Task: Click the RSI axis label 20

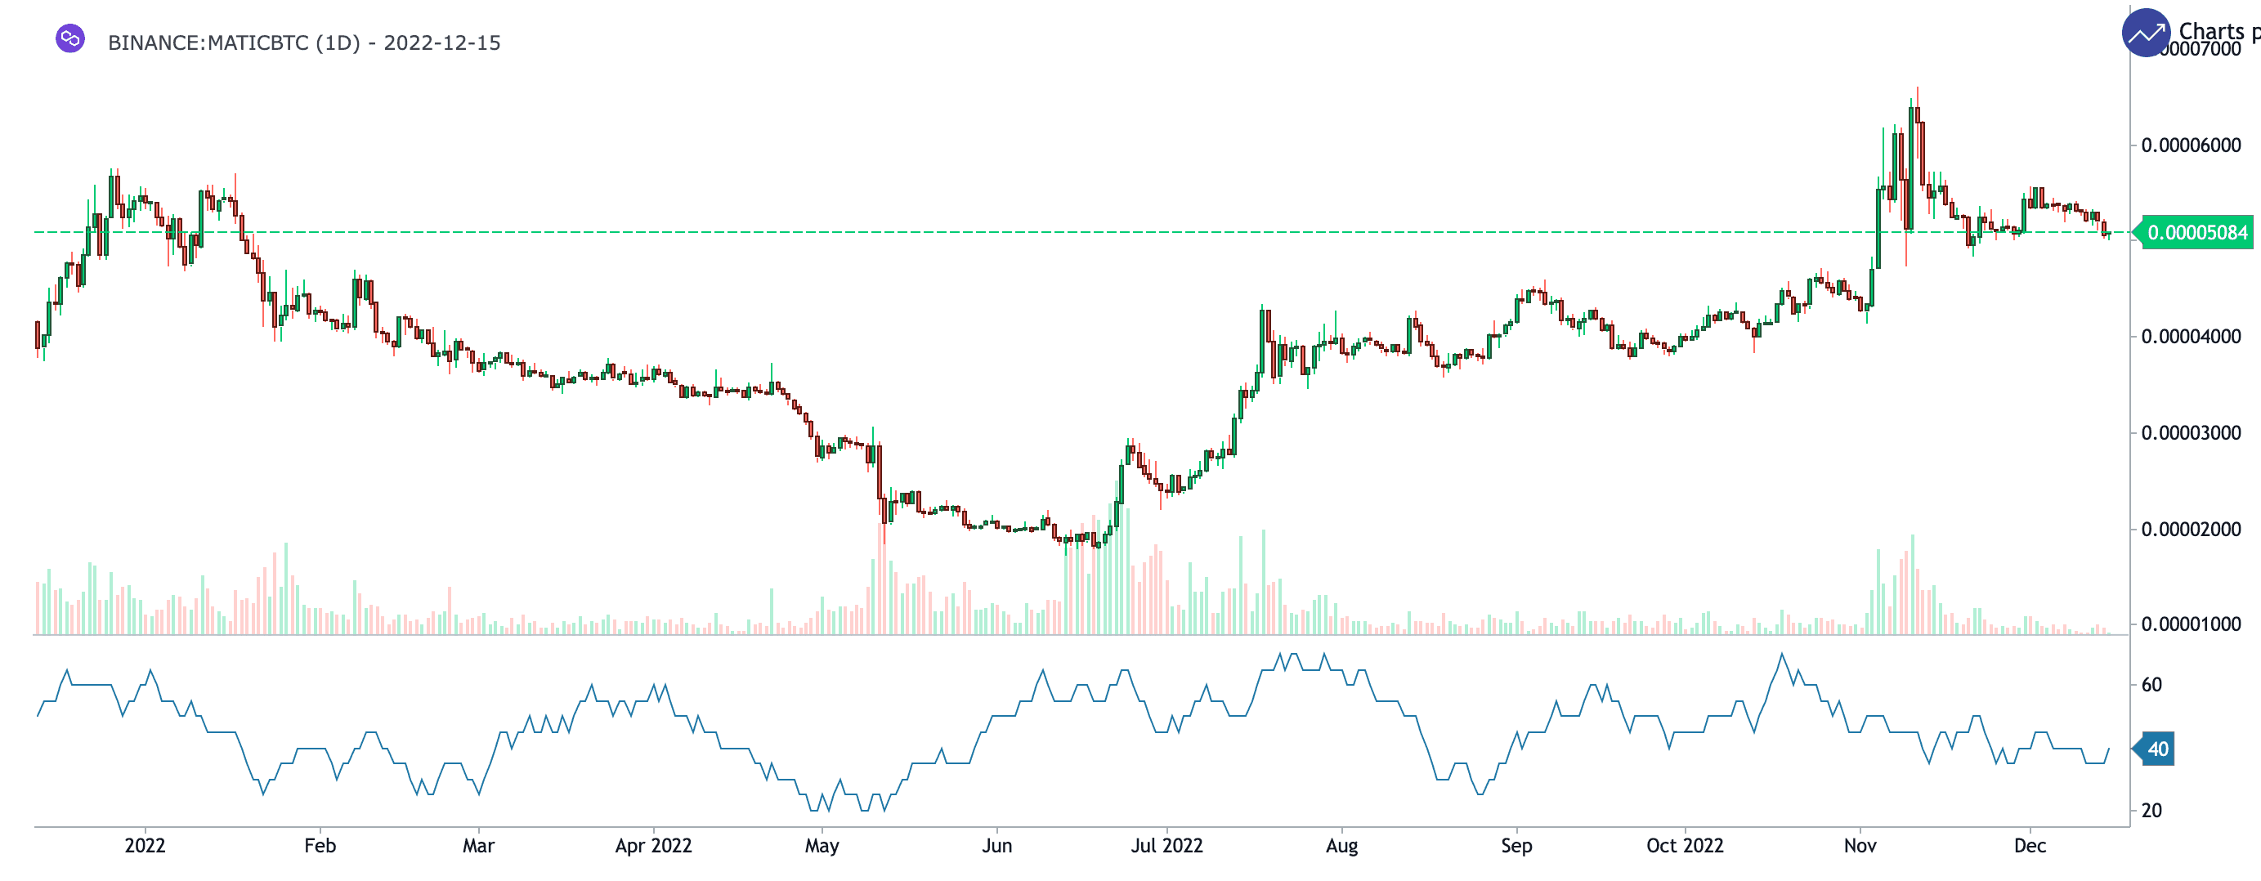Action: pos(2151,811)
